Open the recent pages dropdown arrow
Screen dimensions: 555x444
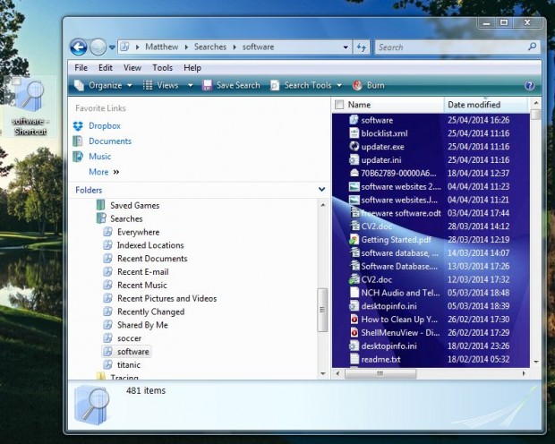point(112,47)
